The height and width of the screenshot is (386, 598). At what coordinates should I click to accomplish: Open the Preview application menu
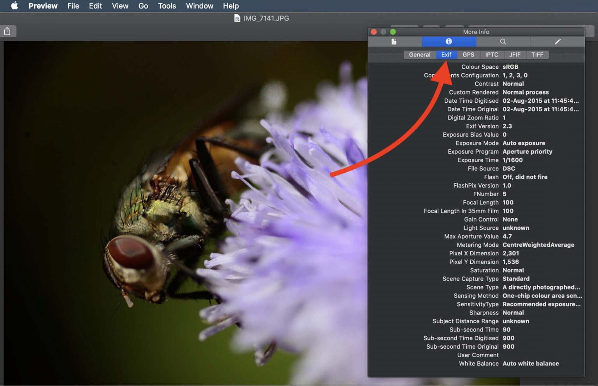pyautogui.click(x=43, y=6)
